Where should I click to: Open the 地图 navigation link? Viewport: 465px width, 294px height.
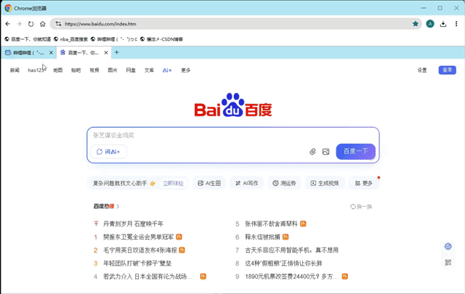58,70
